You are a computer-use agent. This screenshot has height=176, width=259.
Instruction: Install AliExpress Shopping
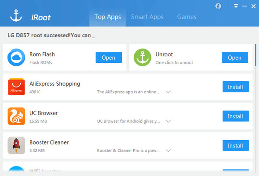pos(235,87)
